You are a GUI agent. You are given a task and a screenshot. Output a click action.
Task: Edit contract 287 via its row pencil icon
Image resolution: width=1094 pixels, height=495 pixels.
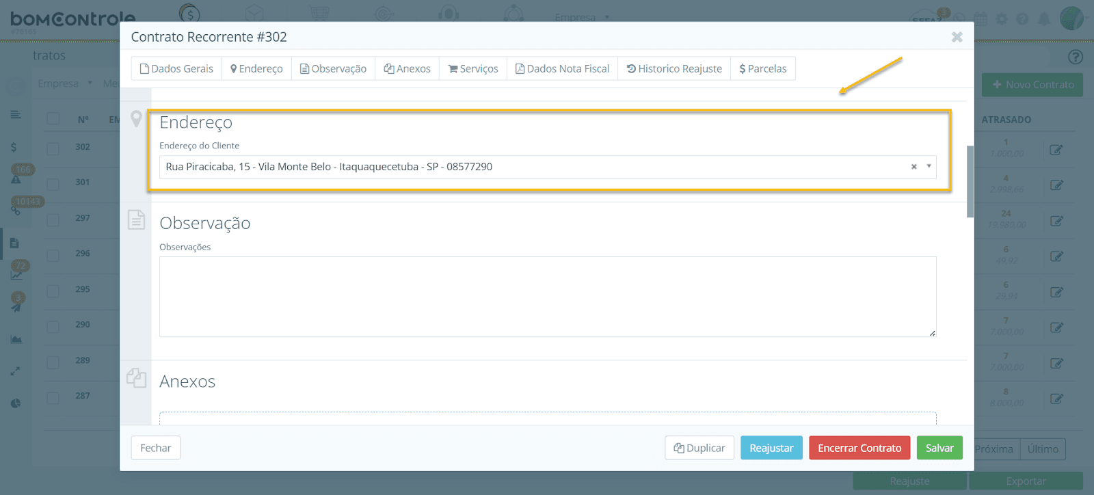pos(1056,399)
